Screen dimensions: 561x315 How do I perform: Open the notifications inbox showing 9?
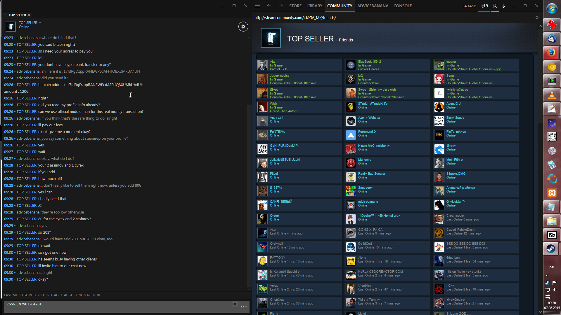coord(484,6)
